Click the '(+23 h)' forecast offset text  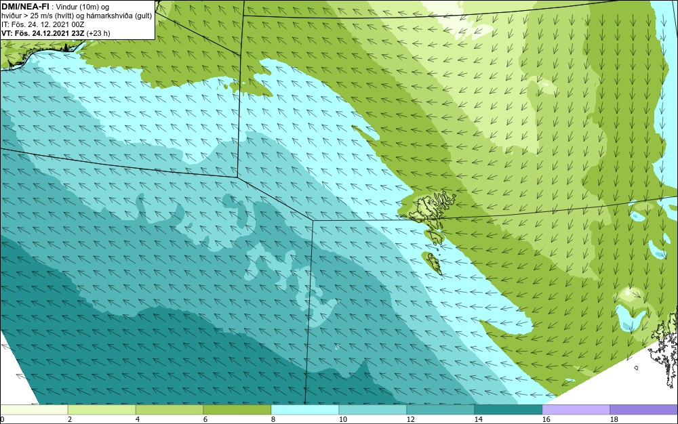point(98,33)
